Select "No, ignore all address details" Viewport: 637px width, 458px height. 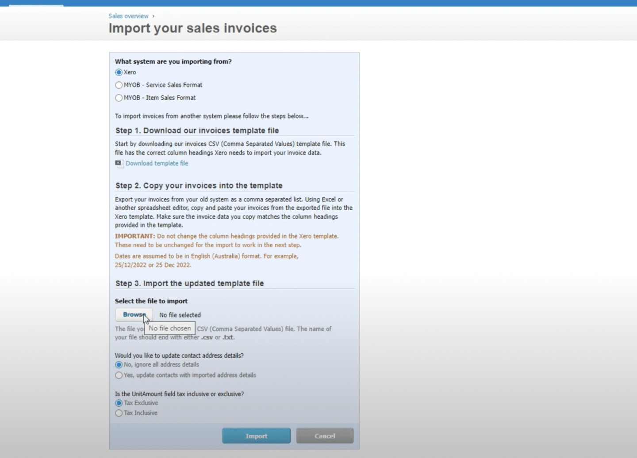pyautogui.click(x=119, y=365)
